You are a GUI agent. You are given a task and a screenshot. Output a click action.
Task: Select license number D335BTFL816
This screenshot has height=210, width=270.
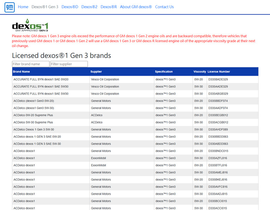click(x=218, y=165)
